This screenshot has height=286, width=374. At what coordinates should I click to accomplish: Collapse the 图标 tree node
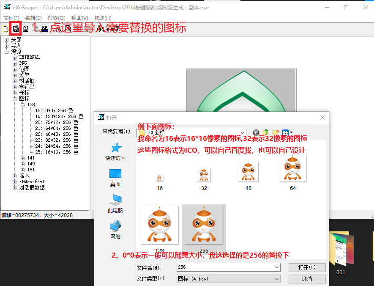(x=14, y=98)
